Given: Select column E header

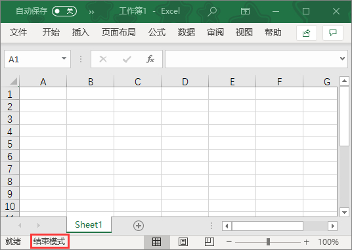Looking at the screenshot, I should point(232,81).
